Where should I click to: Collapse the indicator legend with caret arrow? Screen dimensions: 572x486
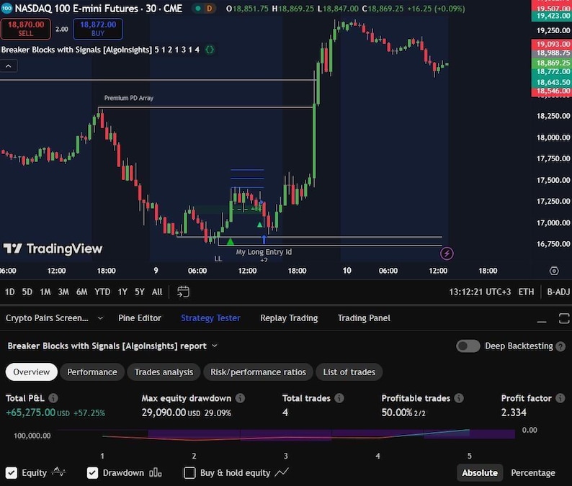tap(9, 66)
